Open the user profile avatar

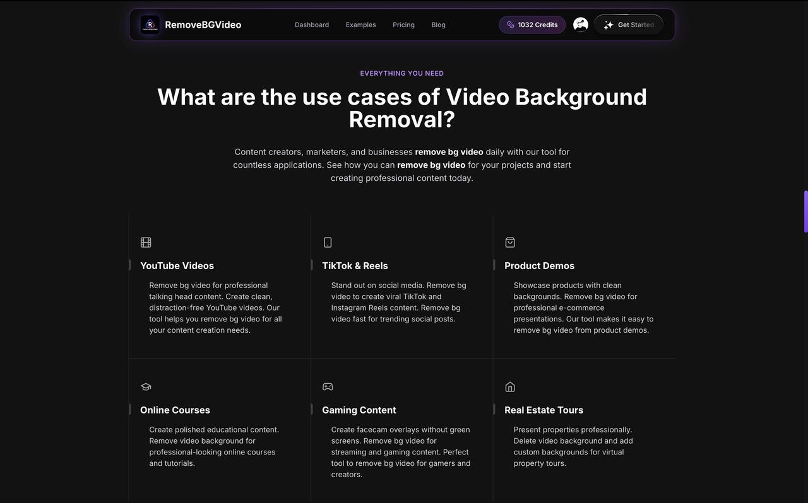[580, 25]
